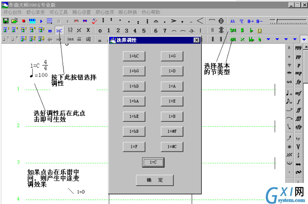The height and width of the screenshot is (204, 308).
Task: Stop playback with the red square button
Action: (x=24, y=21)
